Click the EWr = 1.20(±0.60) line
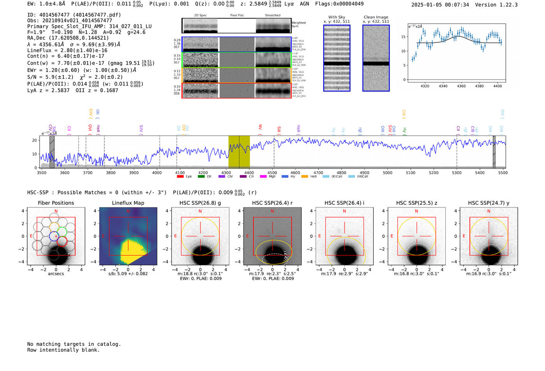Image resolution: width=545 pixels, height=371 pixels. pyautogui.click(x=82, y=70)
